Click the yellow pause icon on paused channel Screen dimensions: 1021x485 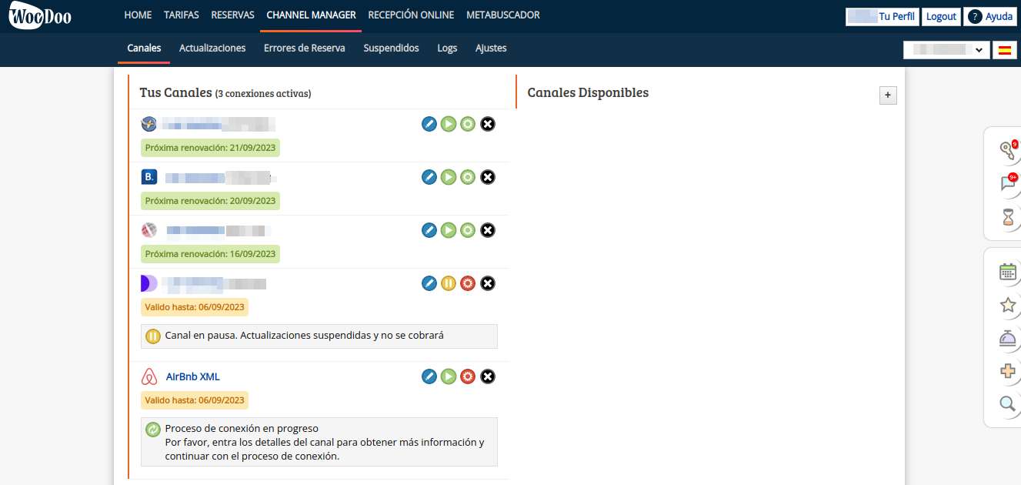click(449, 283)
